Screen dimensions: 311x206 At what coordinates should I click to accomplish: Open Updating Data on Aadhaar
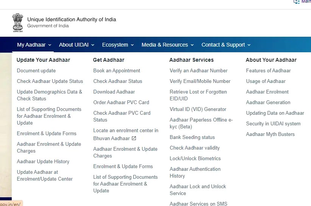click(x=275, y=113)
